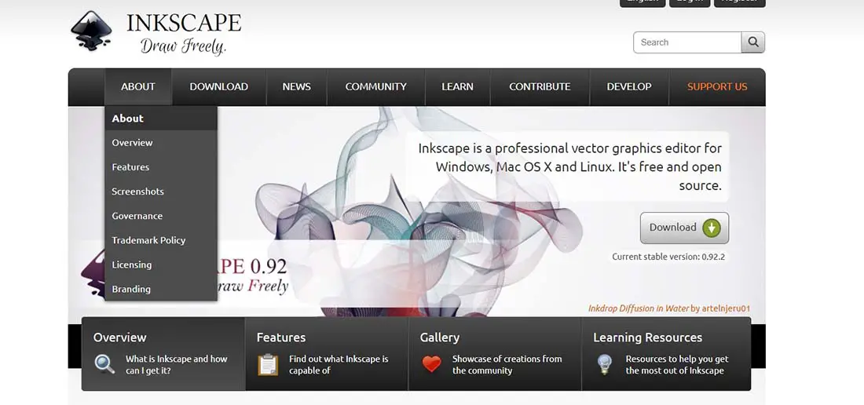The height and width of the screenshot is (405, 864).
Task: Choose Screenshots in the About dropdown
Action: click(161, 192)
